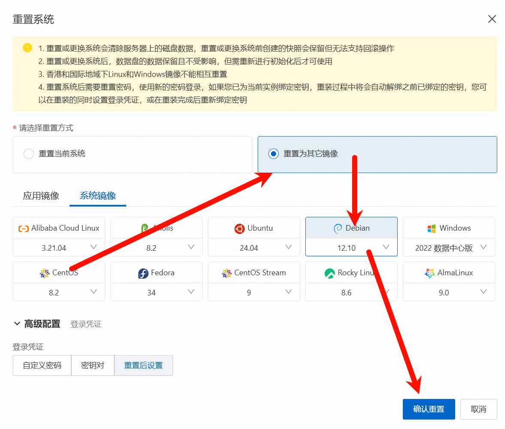Select the CentOS Stream image card
The image size is (505, 429).
tap(254, 273)
